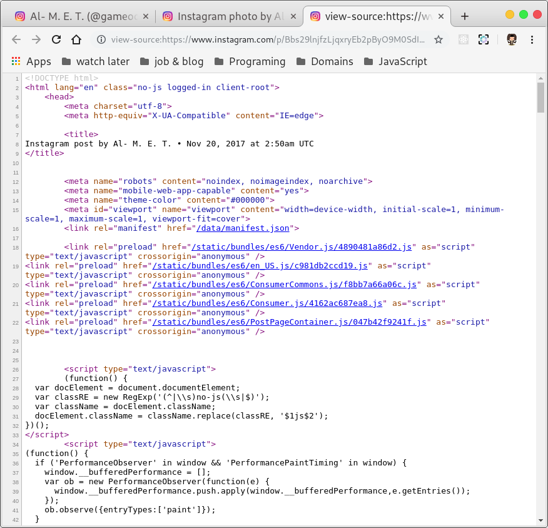This screenshot has width=548, height=528.
Task: Open a new browser tab
Action: coord(464,16)
